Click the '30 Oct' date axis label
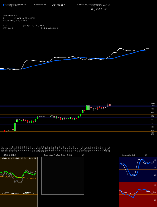157x207 pixels. [x=3, y=149]
